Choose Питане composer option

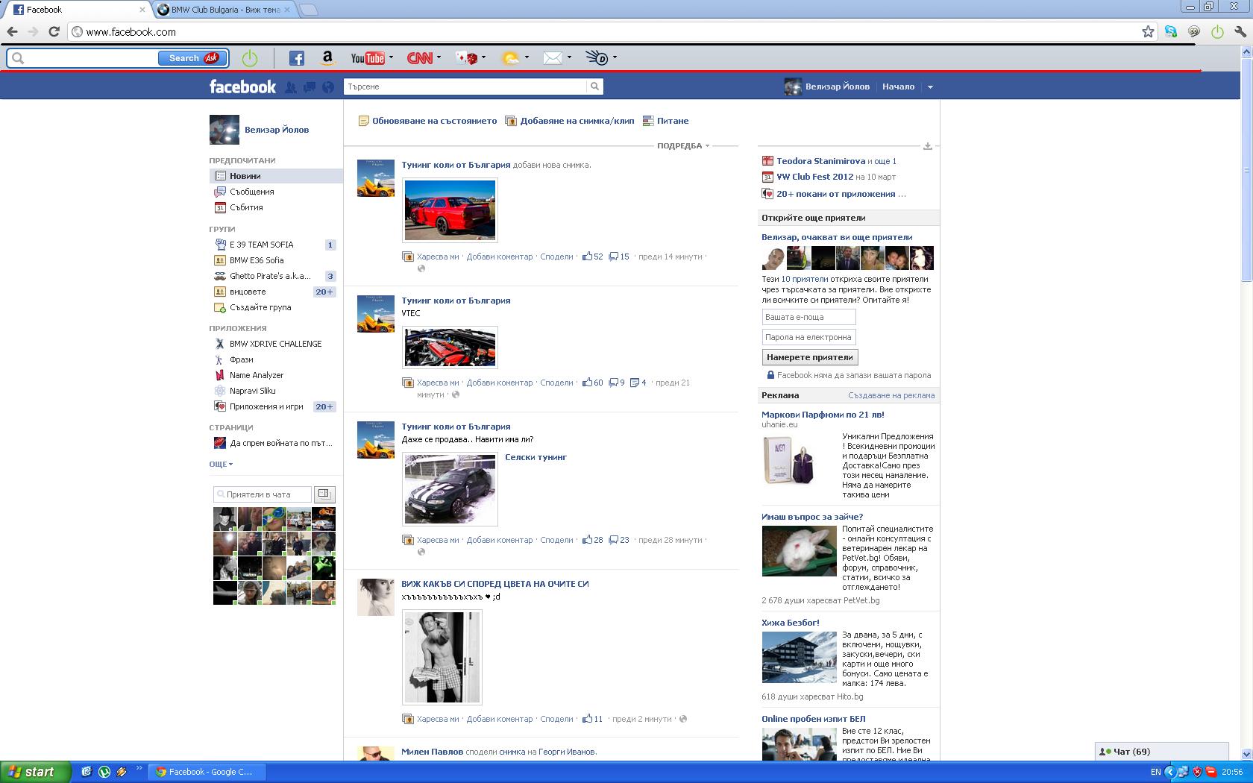coord(665,121)
